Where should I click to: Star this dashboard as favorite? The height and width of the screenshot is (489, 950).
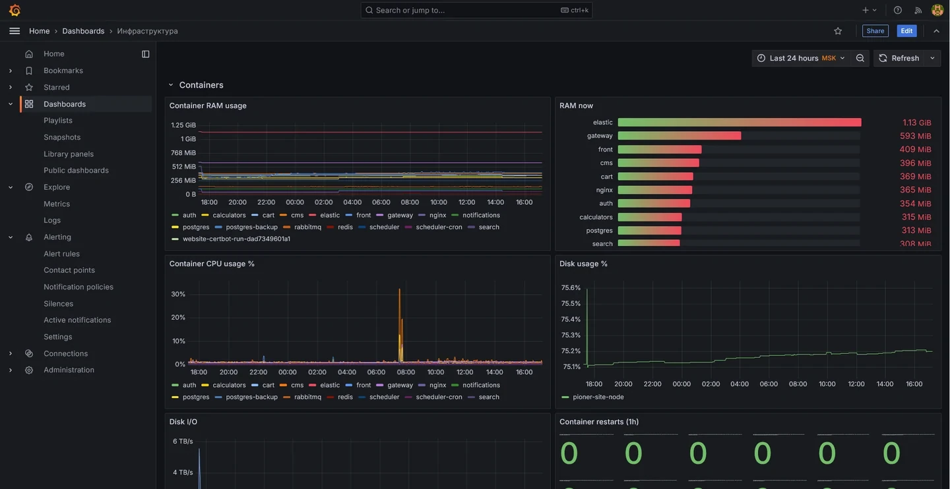(838, 31)
